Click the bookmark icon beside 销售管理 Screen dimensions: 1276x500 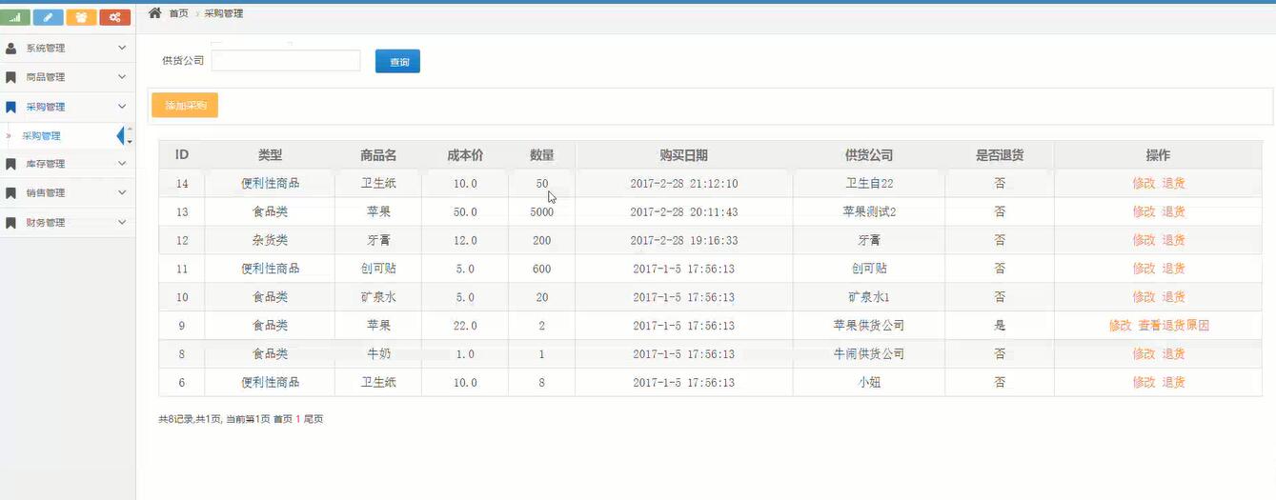[11, 193]
